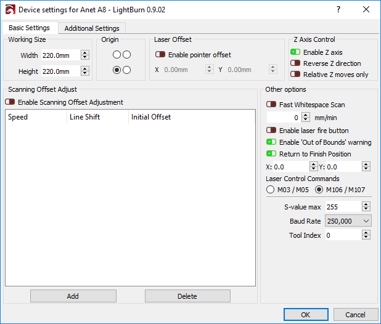Click the Speed column header
This screenshot has width=381, height=324.
coord(36,117)
